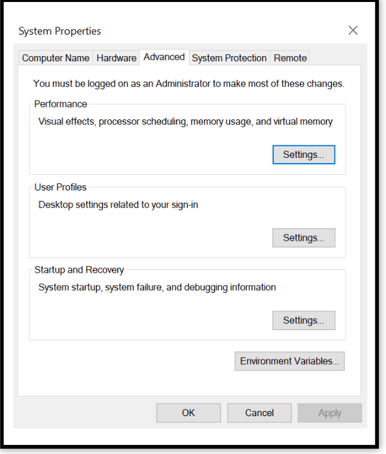
Task: Open User Profiles Settings button
Action: 304,237
